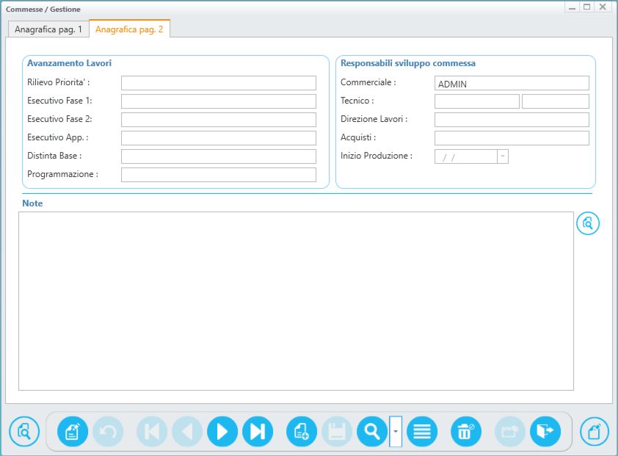Select the Anagrafica pag. 2 tab

pyautogui.click(x=129, y=29)
